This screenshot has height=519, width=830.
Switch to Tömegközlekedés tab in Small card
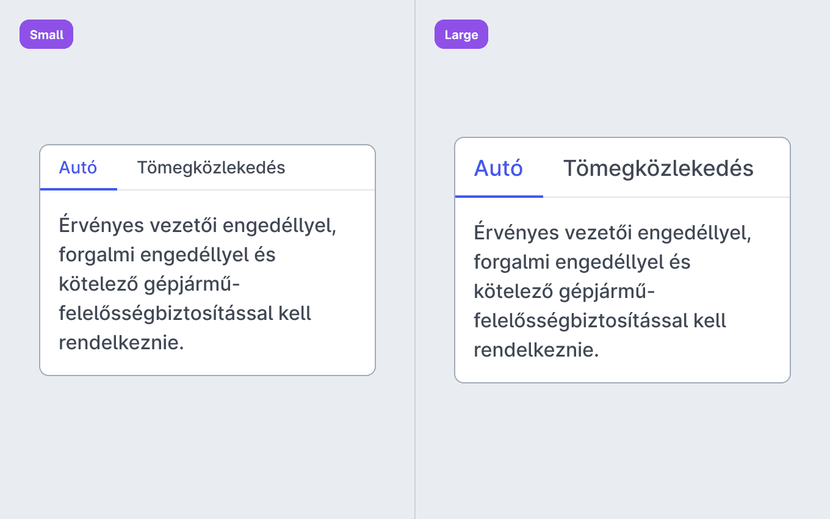[211, 167]
